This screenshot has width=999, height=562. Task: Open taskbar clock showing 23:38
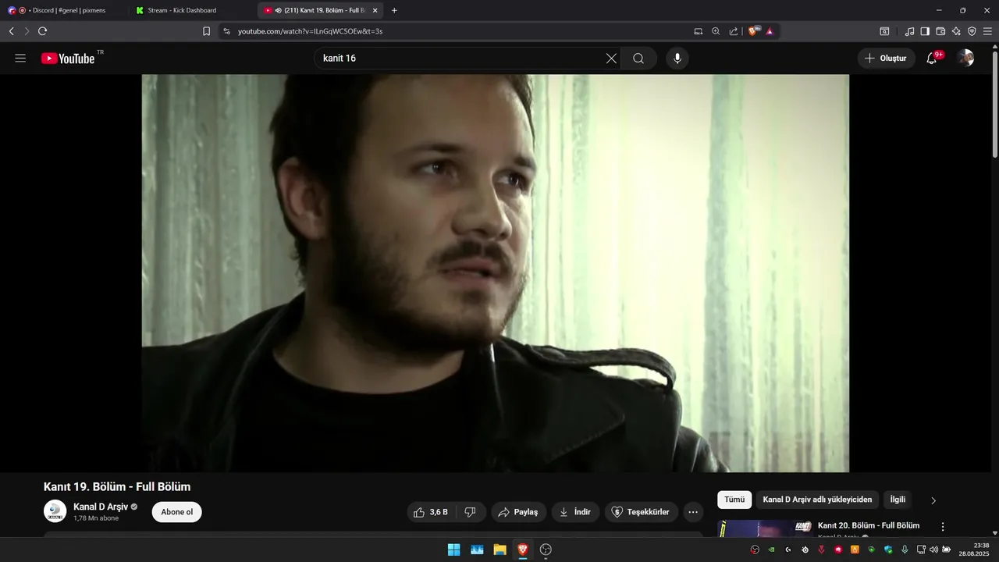974,550
